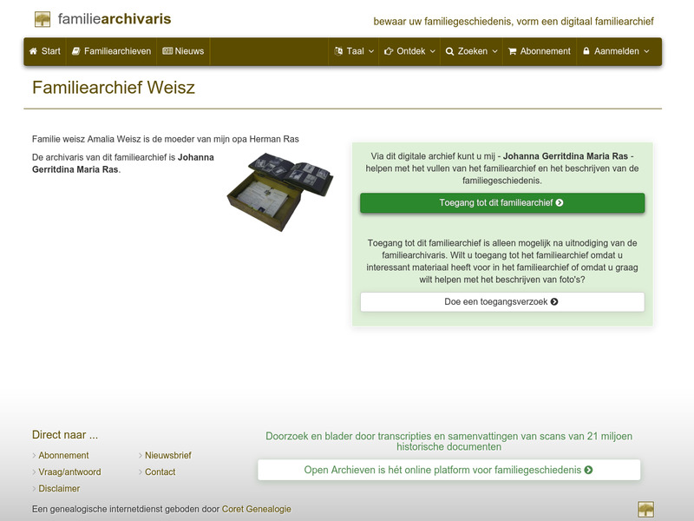Viewport: 694px width, 521px height.
Task: Open the Coret Genealogie link
Action: (x=257, y=510)
